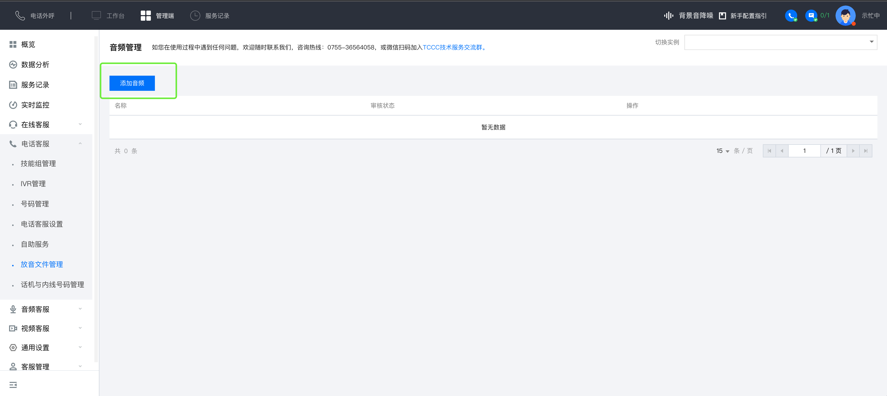Click the blue phone status icon
The width and height of the screenshot is (887, 396).
(x=791, y=15)
